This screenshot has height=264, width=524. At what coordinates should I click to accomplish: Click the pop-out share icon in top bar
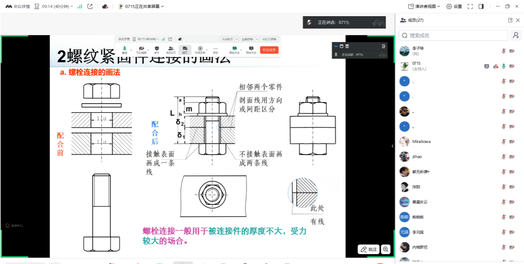pos(90,6)
